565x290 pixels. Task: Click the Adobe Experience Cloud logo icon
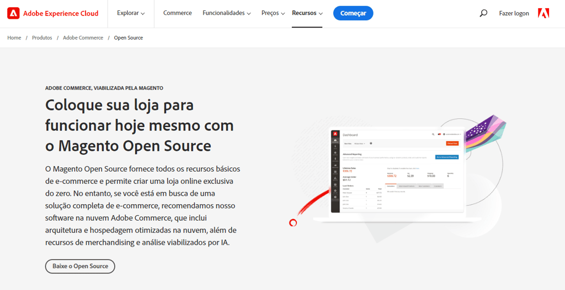click(13, 13)
